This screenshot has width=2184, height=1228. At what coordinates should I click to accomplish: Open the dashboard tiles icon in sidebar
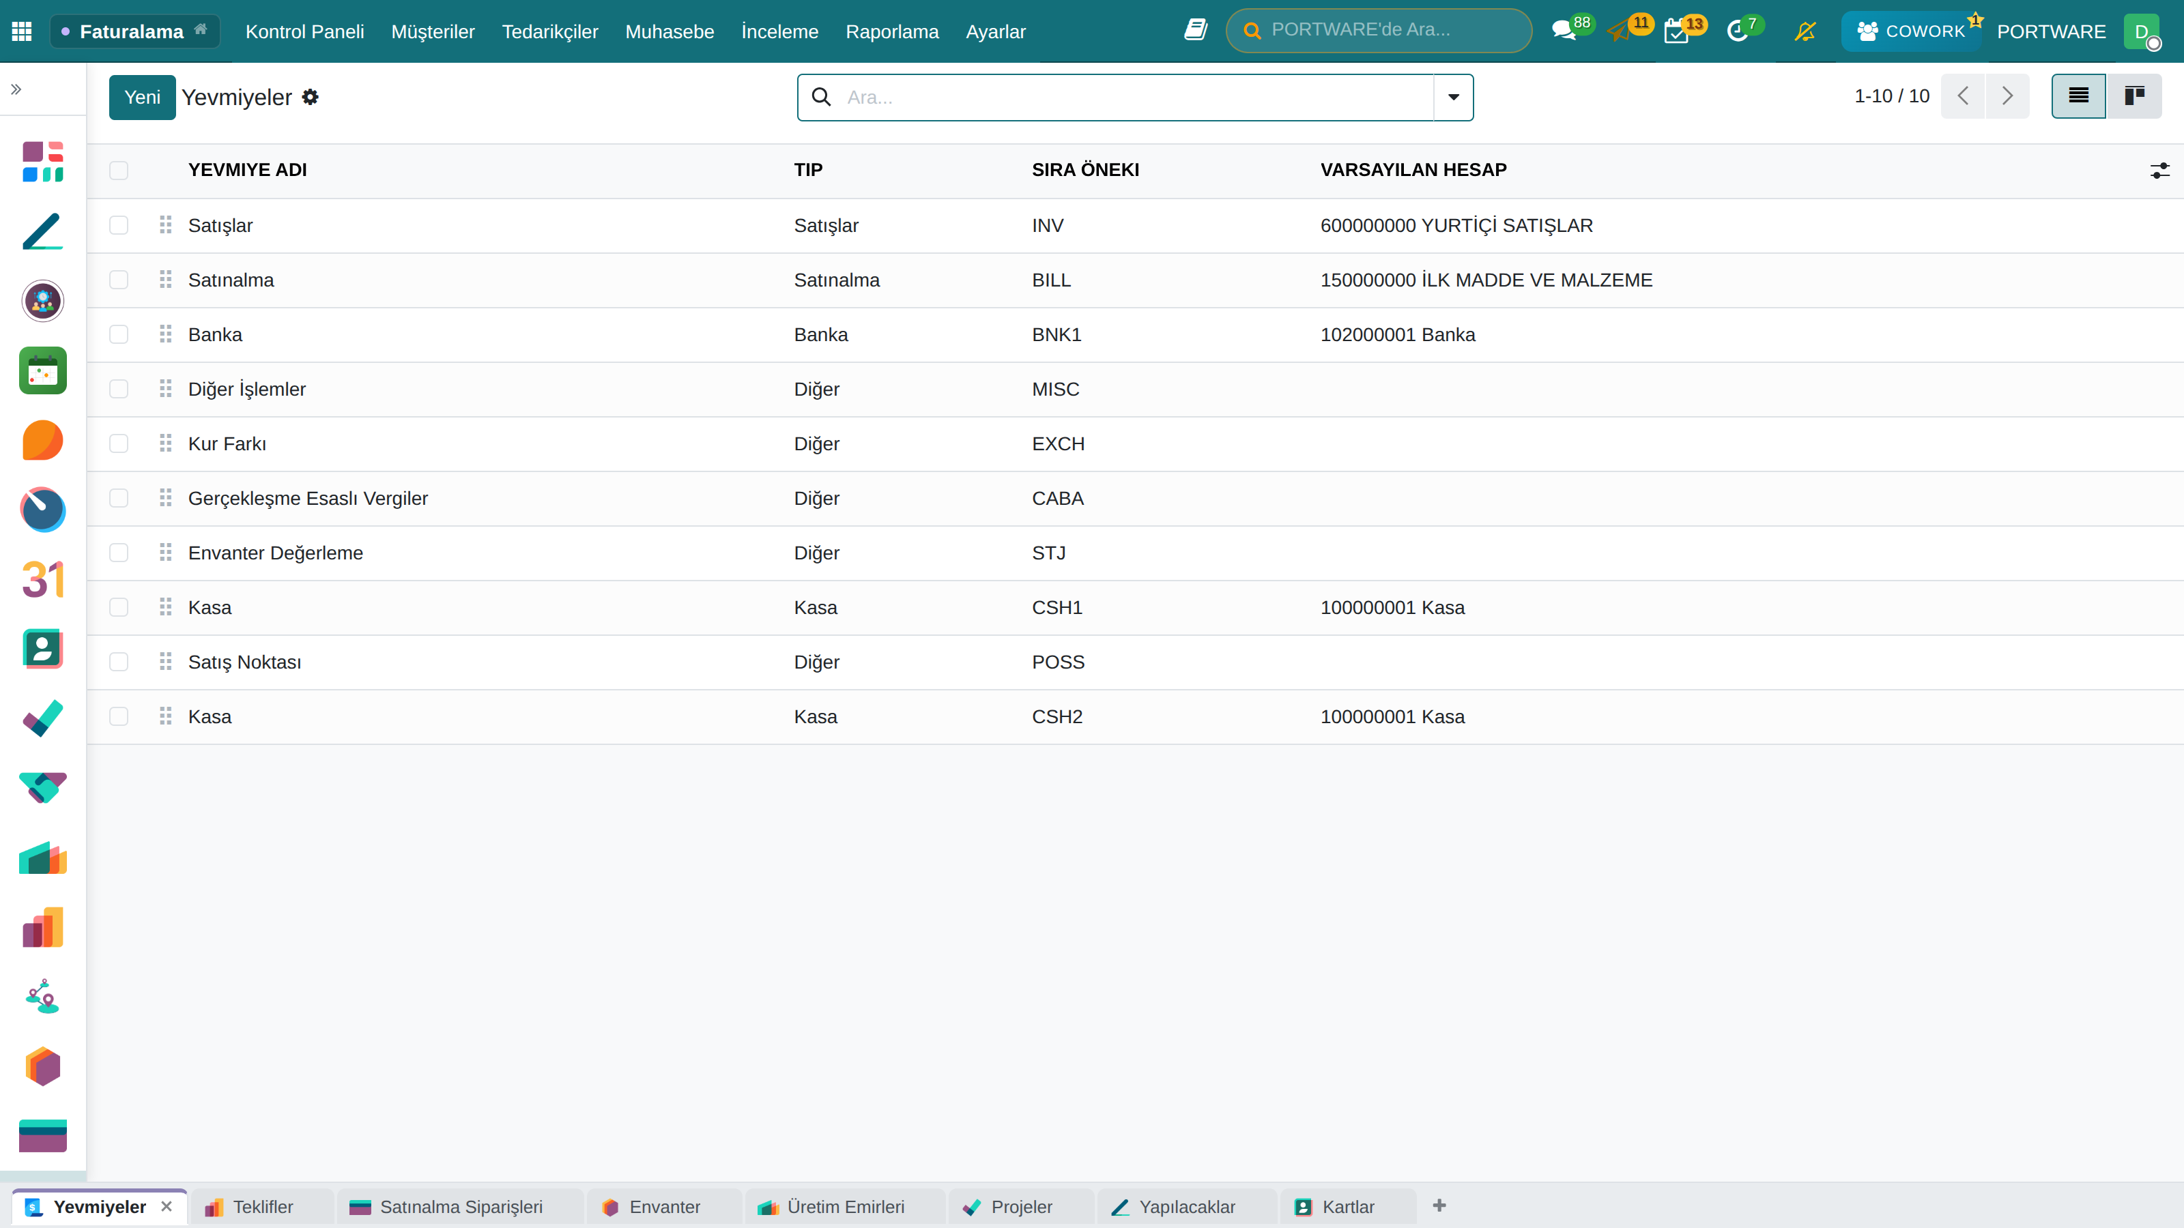[43, 162]
